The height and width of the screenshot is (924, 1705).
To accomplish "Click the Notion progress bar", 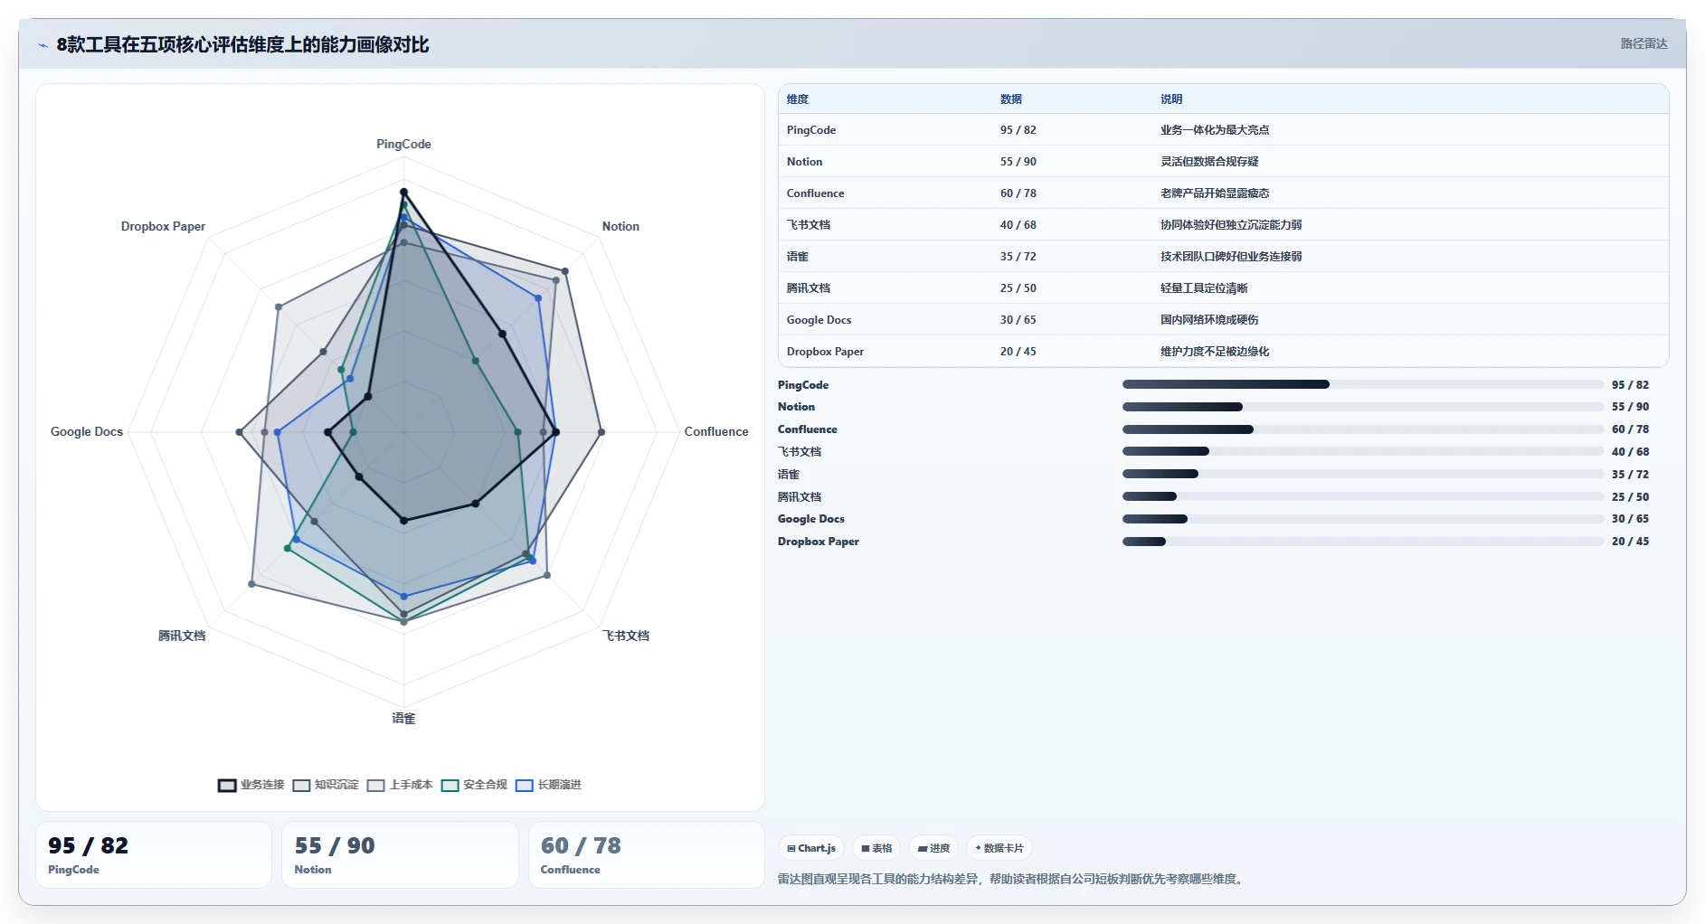I will click(x=1363, y=407).
